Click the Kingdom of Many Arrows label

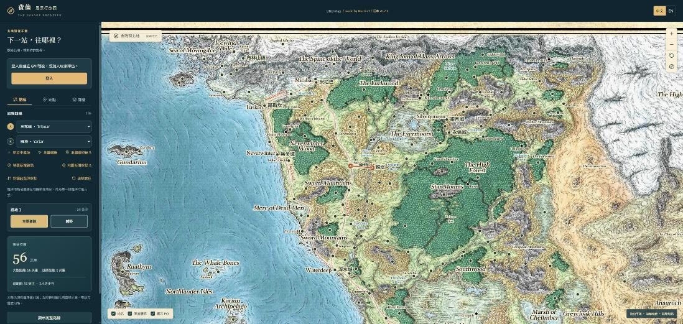click(420, 56)
